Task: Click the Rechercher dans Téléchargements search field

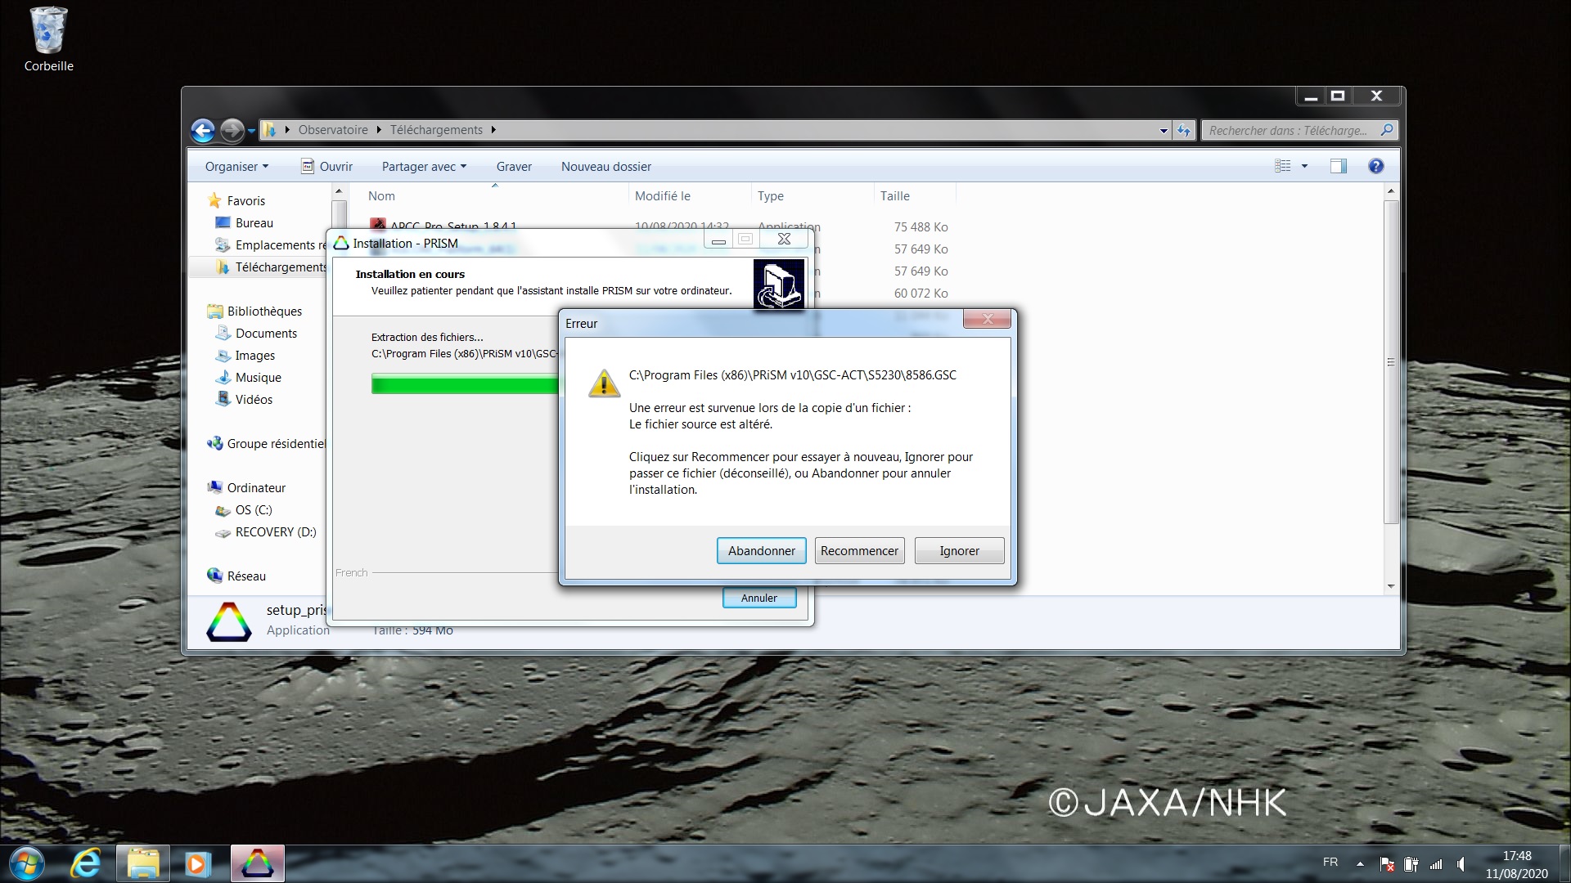Action: tap(1288, 130)
